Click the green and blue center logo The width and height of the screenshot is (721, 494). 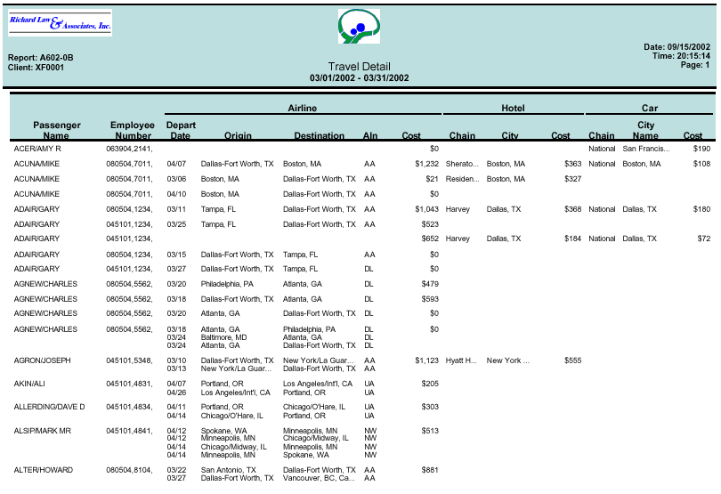(359, 27)
